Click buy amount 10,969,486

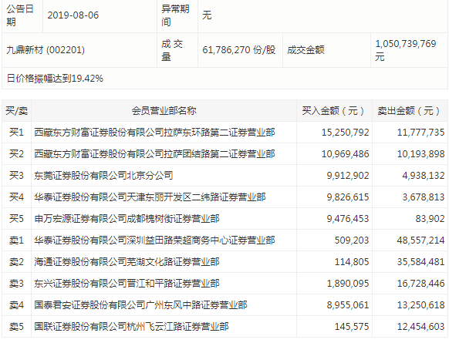point(345,154)
